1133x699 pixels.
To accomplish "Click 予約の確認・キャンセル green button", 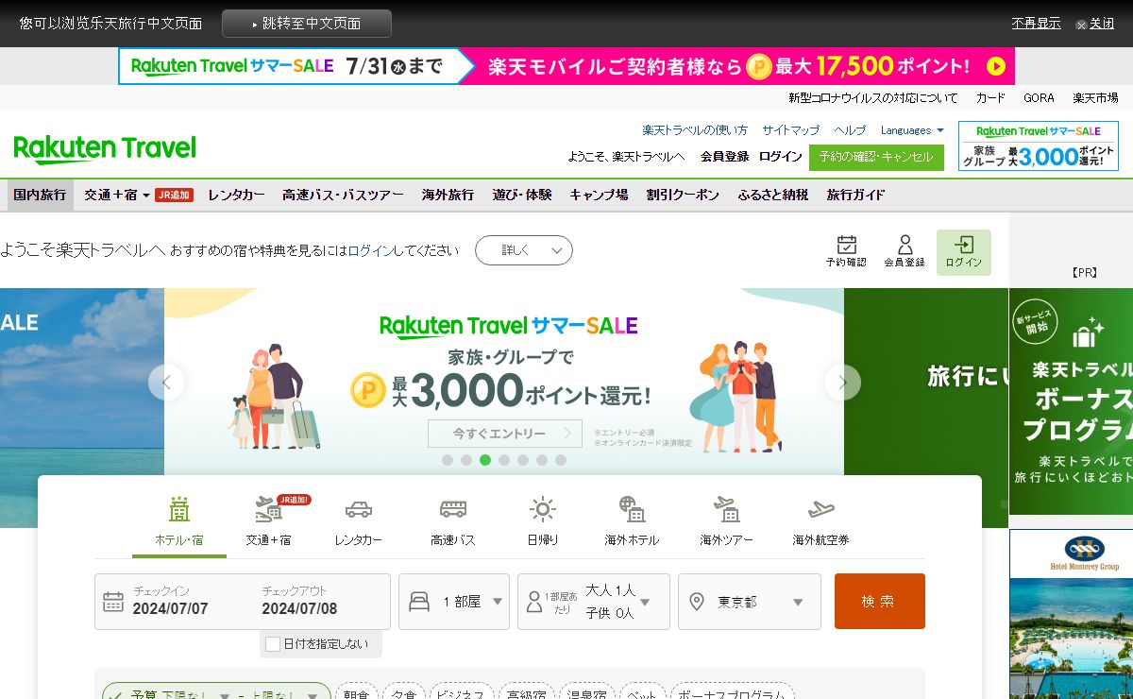I will 876,157.
